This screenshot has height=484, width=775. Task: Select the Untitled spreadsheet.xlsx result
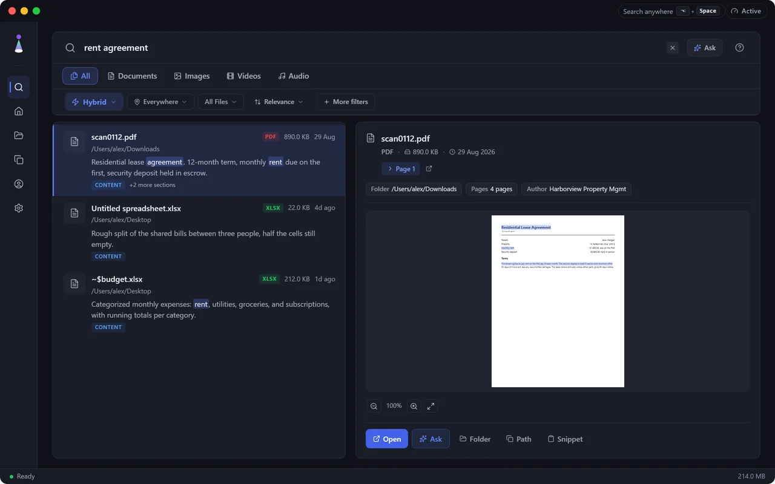[199, 232]
